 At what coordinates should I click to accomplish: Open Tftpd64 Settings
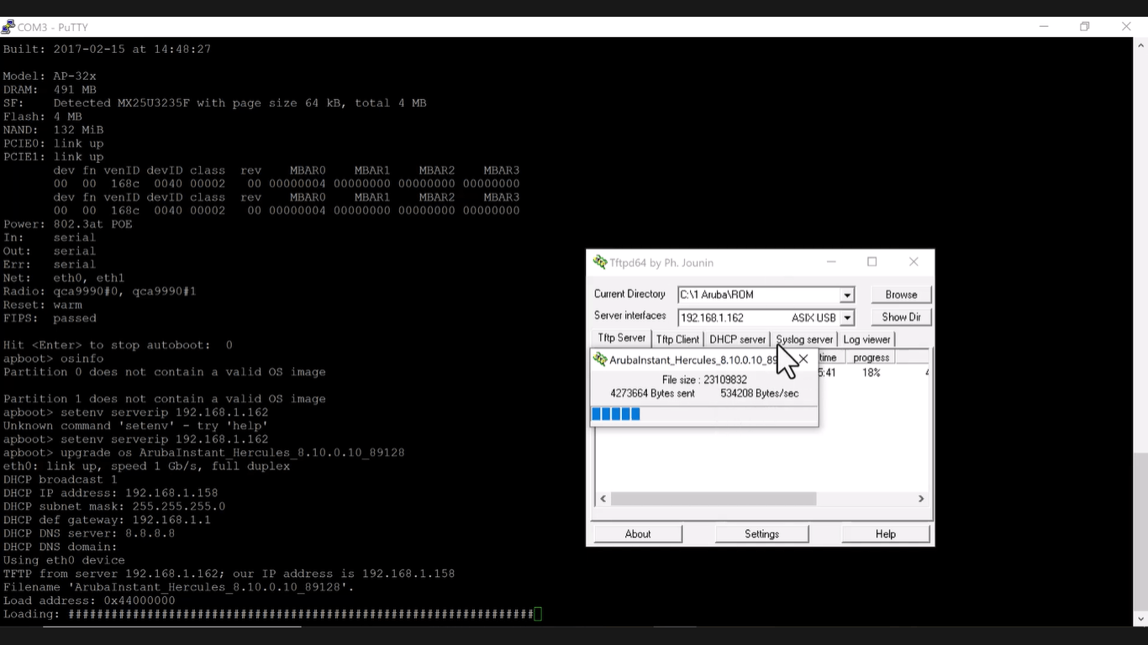click(761, 534)
